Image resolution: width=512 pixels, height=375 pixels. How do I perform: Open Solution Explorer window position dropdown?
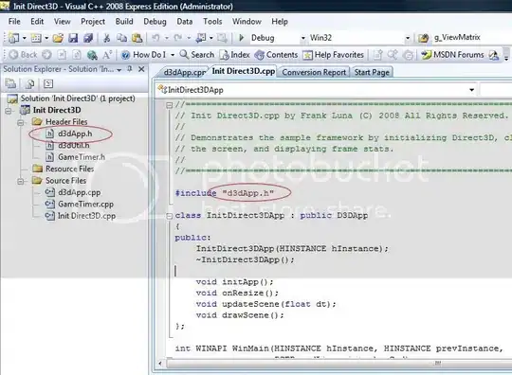pos(119,69)
